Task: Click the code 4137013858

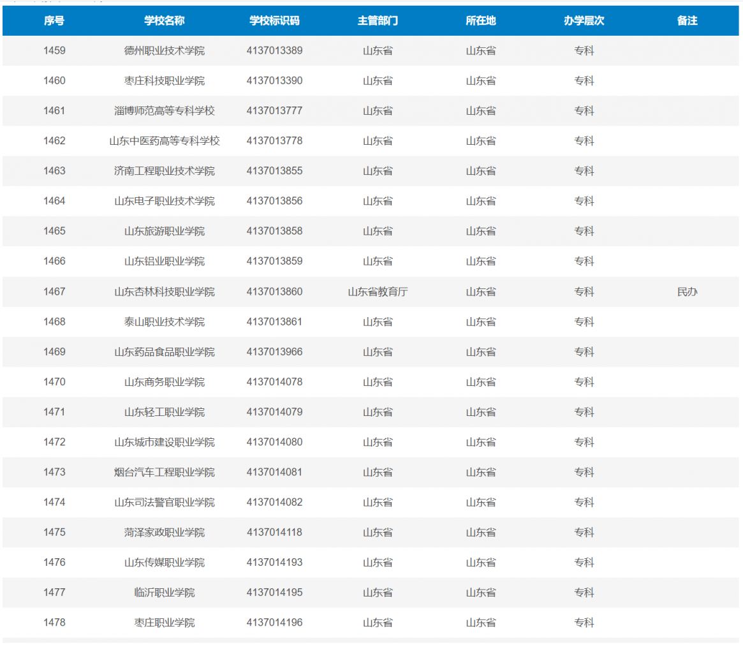Action: (x=274, y=231)
